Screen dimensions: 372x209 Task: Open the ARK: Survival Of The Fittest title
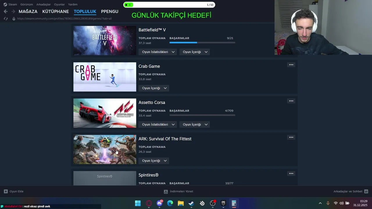click(x=165, y=139)
